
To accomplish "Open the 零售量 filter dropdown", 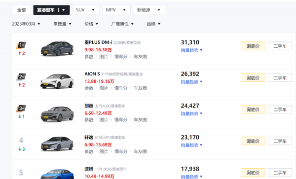I will (62, 24).
